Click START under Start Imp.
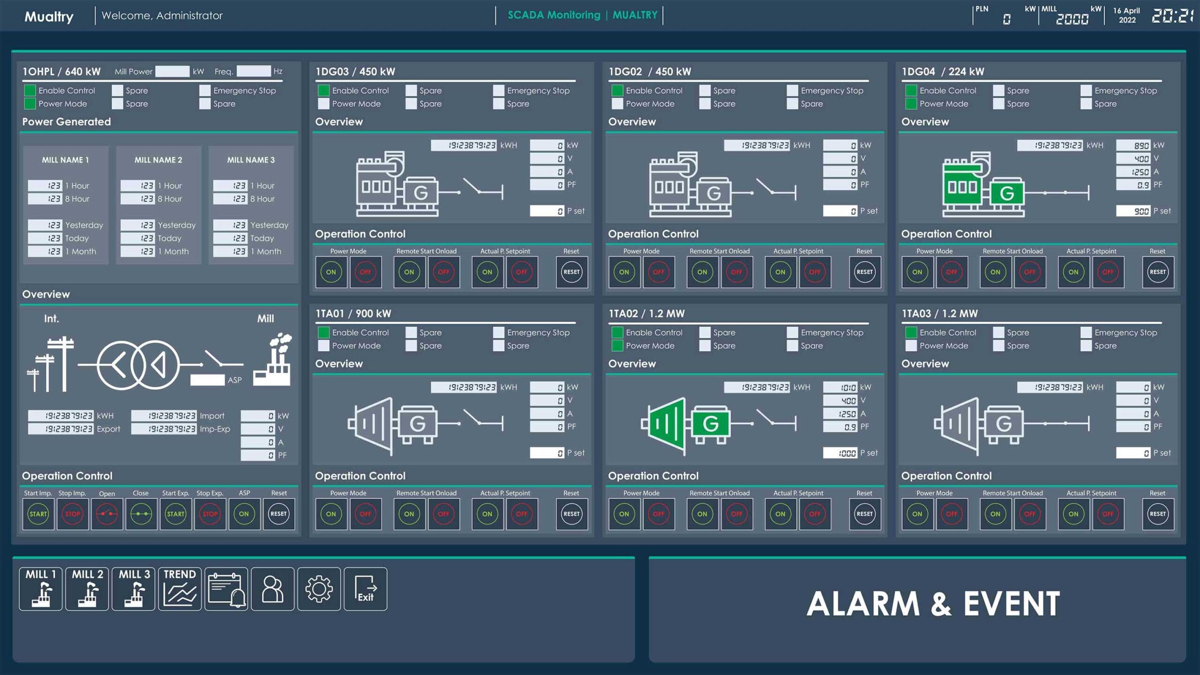Screen dimensions: 1200x675 tap(38, 514)
